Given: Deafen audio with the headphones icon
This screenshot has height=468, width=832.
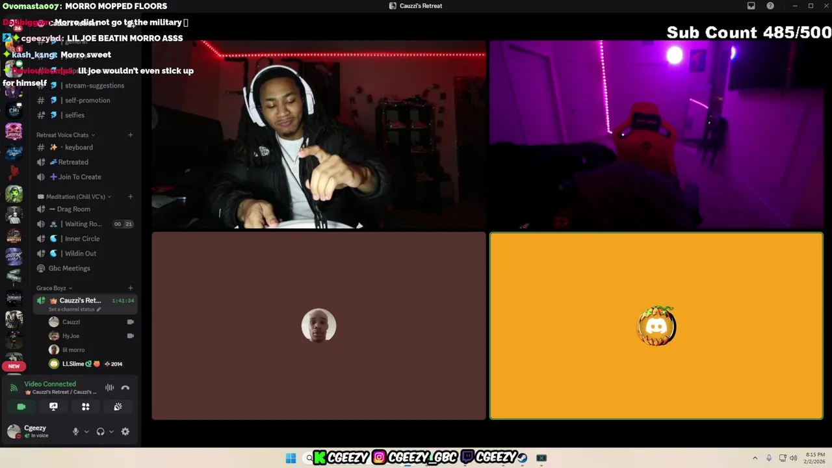Looking at the screenshot, I should pos(100,432).
